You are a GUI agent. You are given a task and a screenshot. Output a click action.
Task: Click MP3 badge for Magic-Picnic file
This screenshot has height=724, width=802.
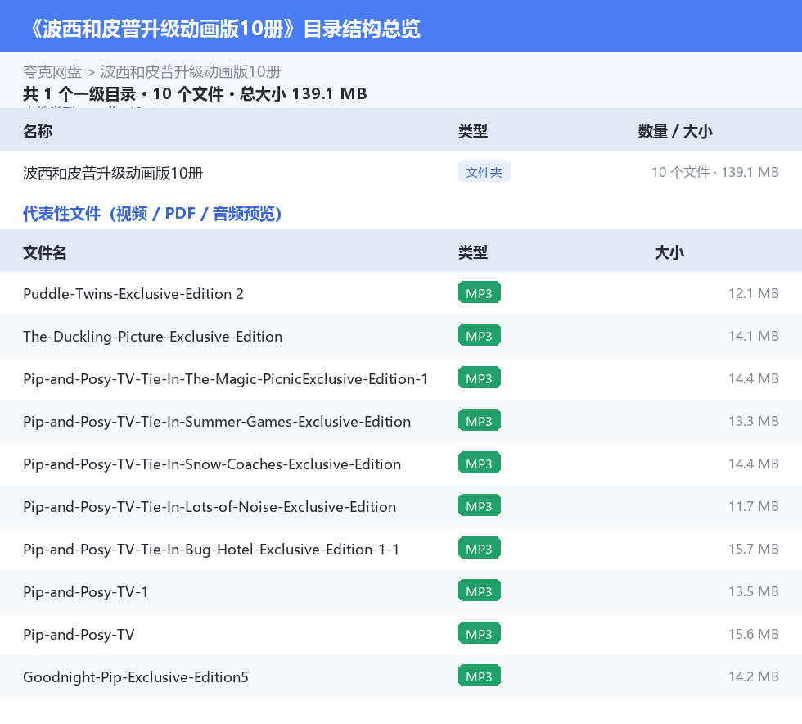click(x=480, y=378)
